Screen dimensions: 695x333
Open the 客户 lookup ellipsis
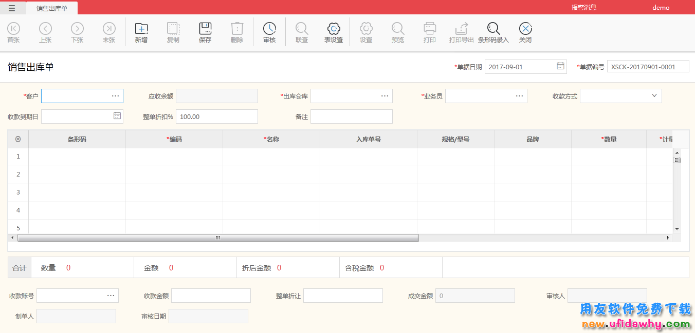pyautogui.click(x=115, y=96)
